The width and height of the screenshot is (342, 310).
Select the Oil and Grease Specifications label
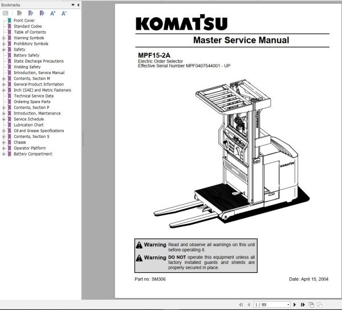point(39,131)
